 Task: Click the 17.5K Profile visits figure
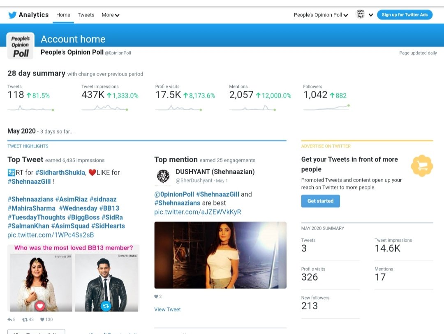click(168, 95)
